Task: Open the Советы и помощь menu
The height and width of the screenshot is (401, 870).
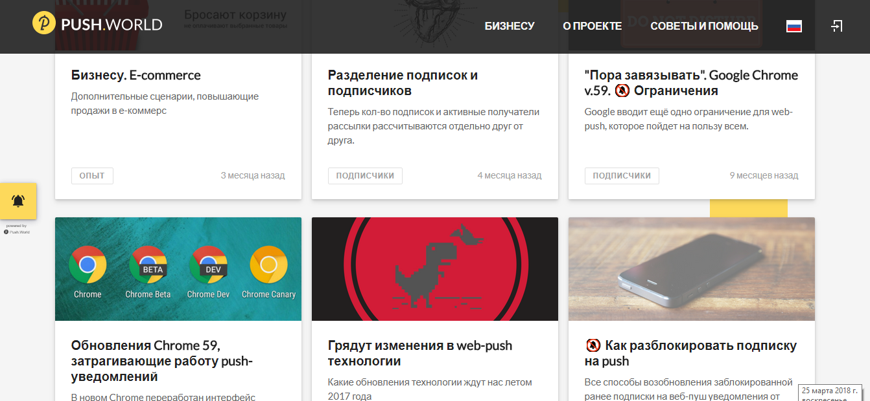Action: click(x=704, y=27)
